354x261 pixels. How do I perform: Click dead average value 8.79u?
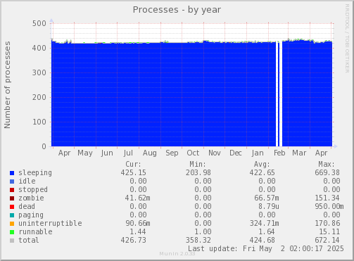click(269, 206)
